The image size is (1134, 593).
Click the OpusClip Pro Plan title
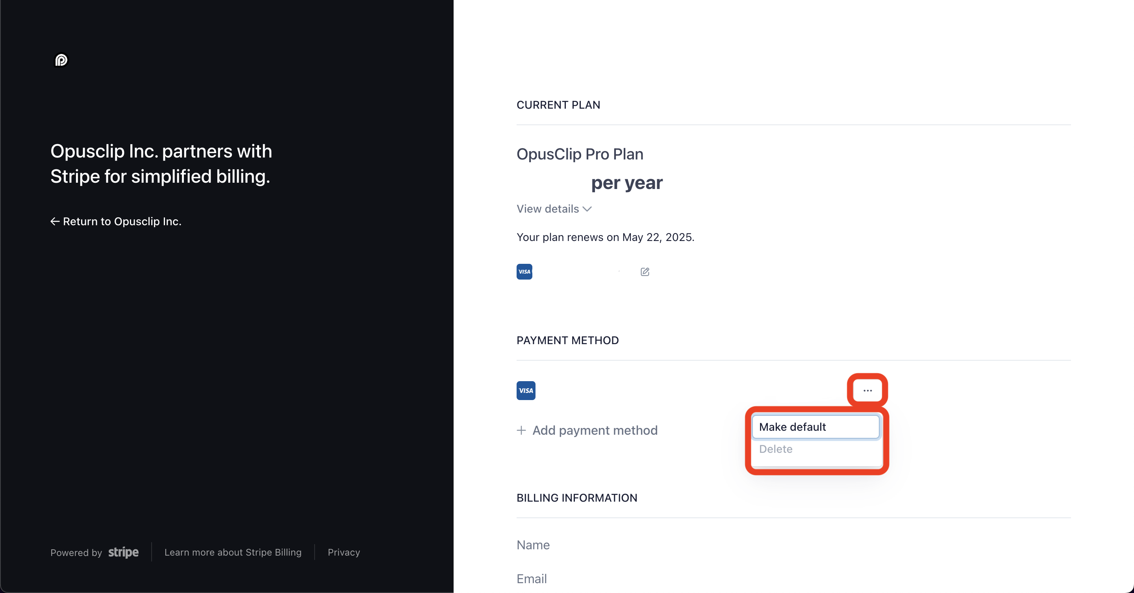pyautogui.click(x=580, y=154)
